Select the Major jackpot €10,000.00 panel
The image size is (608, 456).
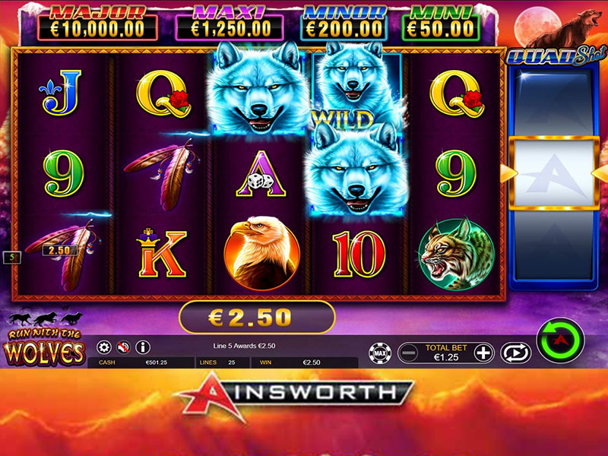[x=97, y=24]
